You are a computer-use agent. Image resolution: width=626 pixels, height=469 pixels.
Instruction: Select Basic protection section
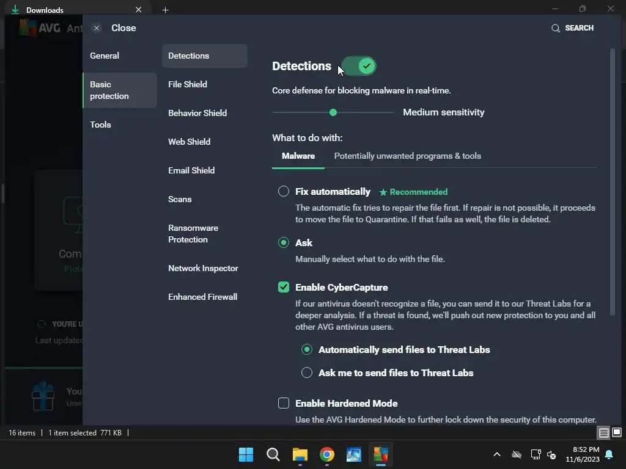point(120,90)
